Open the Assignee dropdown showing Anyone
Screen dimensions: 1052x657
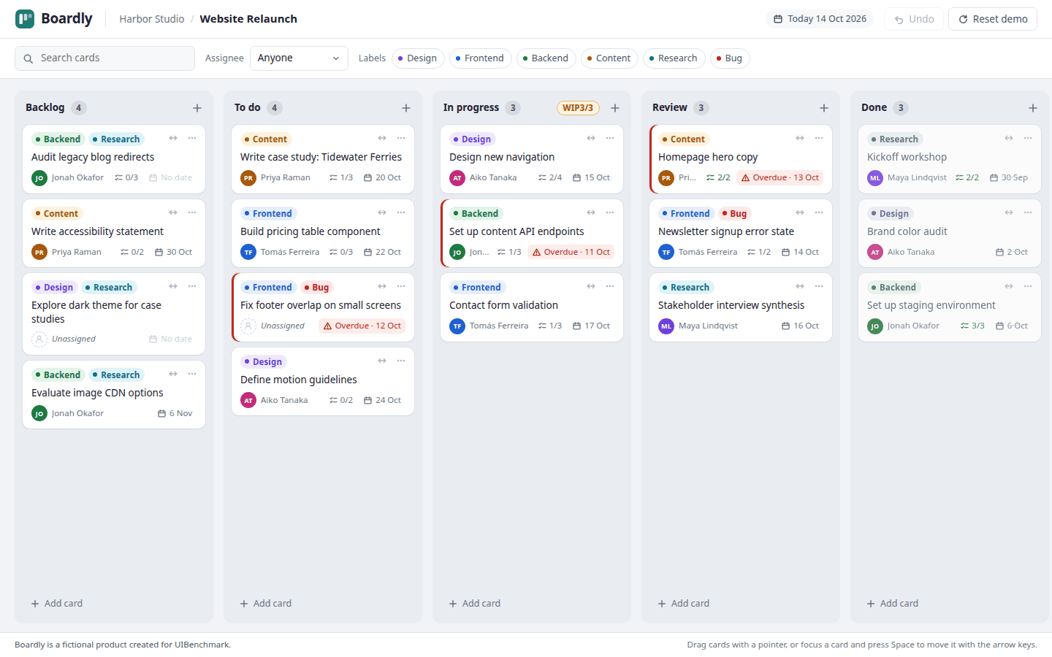point(299,58)
